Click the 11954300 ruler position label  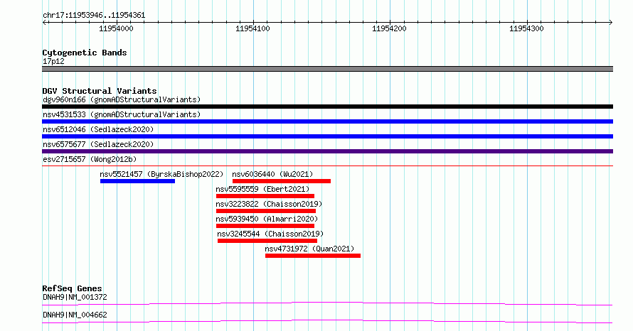(526, 28)
